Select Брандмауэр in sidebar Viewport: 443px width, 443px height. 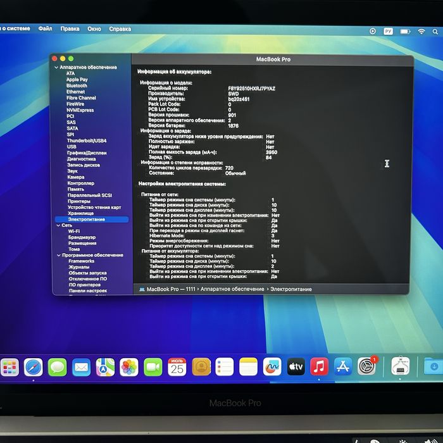pyautogui.click(x=82, y=237)
